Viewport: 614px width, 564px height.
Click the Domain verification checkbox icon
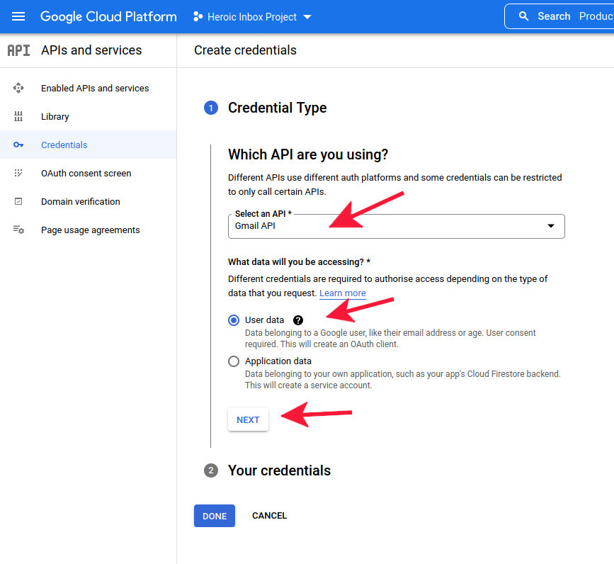coord(18,201)
